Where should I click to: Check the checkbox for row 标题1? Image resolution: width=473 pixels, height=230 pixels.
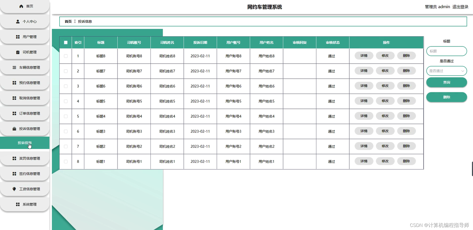click(x=66, y=162)
